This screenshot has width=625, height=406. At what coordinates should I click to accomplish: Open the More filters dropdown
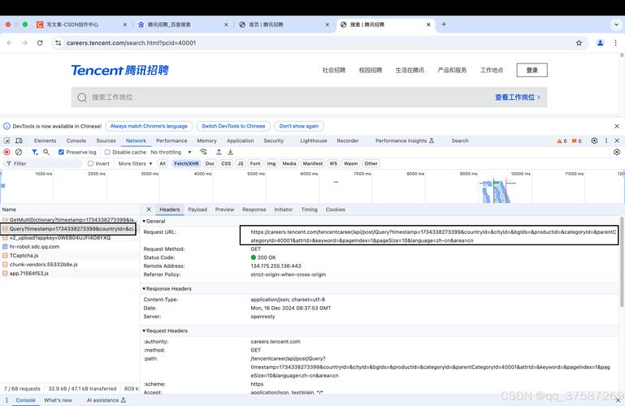[x=135, y=163]
